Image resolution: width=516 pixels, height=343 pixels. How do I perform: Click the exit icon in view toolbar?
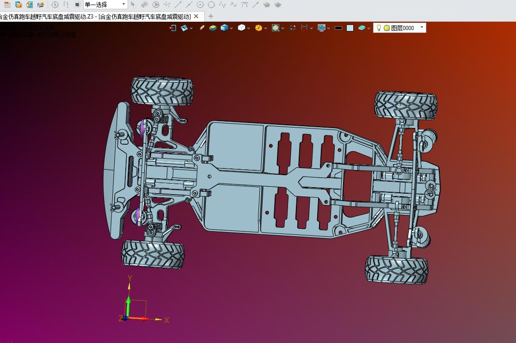(x=173, y=28)
